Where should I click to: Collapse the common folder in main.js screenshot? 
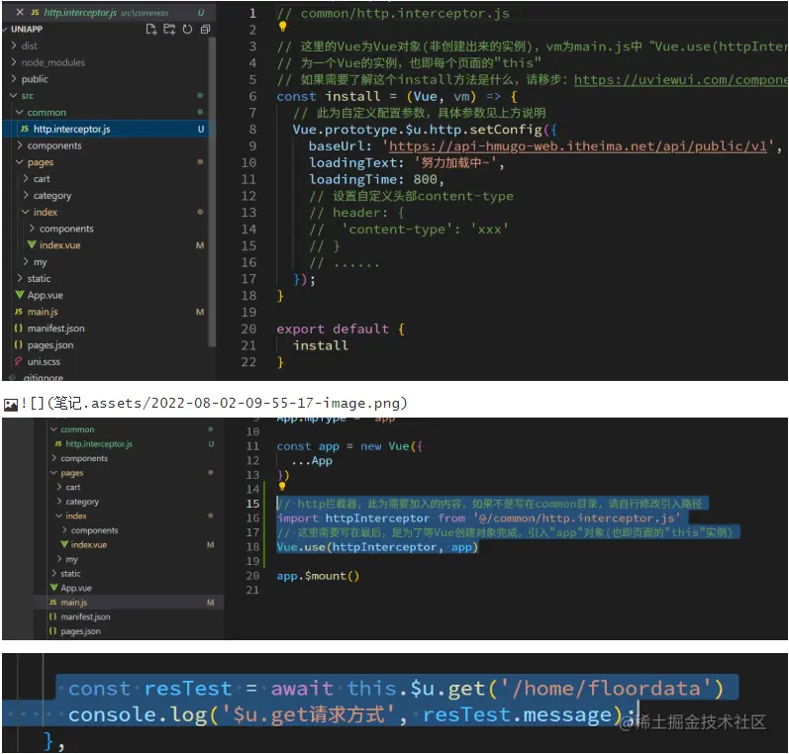[53, 429]
